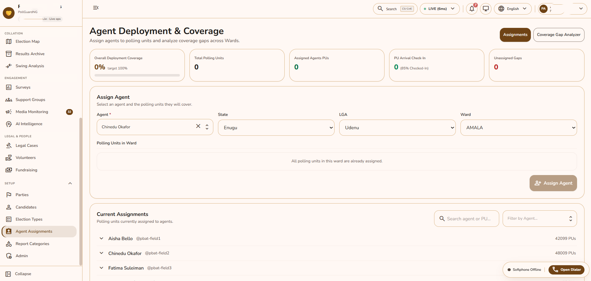
Task: Go to Results Archive
Action: (39, 54)
